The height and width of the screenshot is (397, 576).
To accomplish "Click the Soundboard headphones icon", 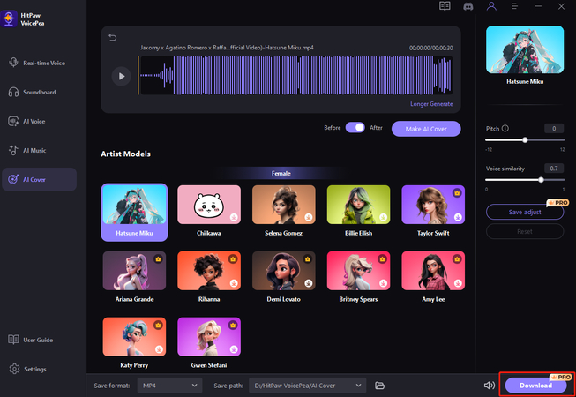I will pyautogui.click(x=13, y=92).
